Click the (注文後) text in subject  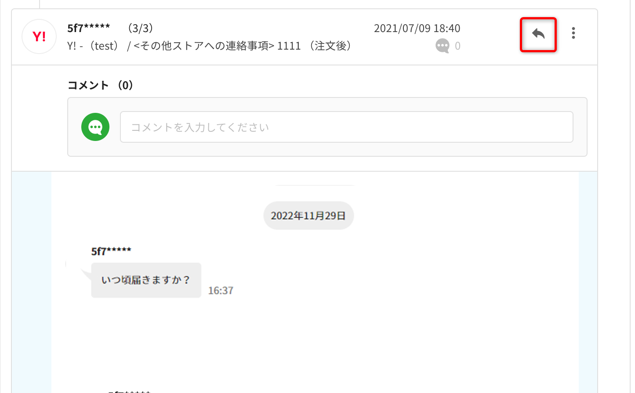pos(330,46)
